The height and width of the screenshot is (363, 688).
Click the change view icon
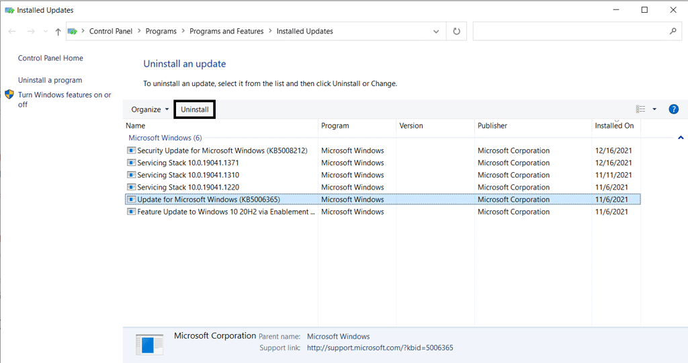(640, 110)
